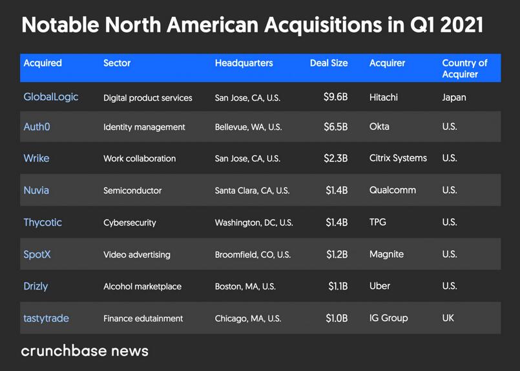
Task: Select the Sector column header
Action: click(117, 63)
